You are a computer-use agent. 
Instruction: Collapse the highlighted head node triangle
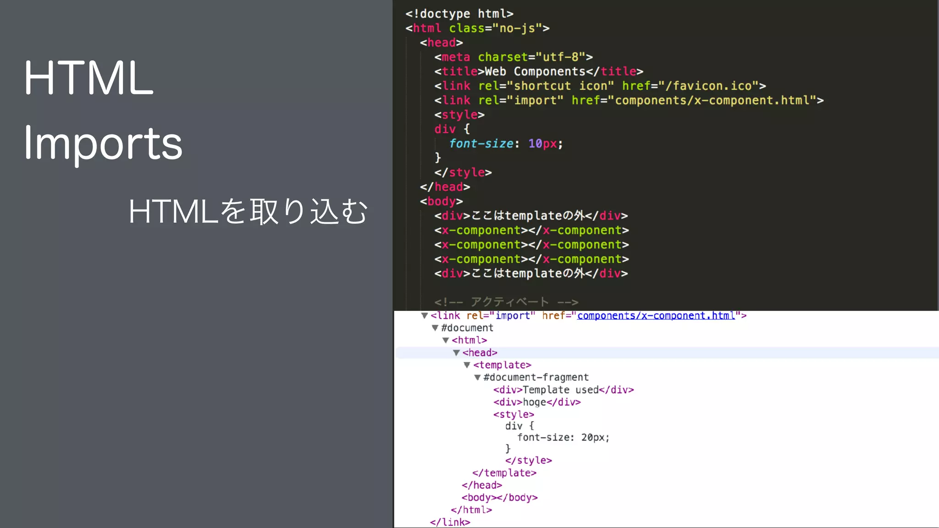point(456,353)
